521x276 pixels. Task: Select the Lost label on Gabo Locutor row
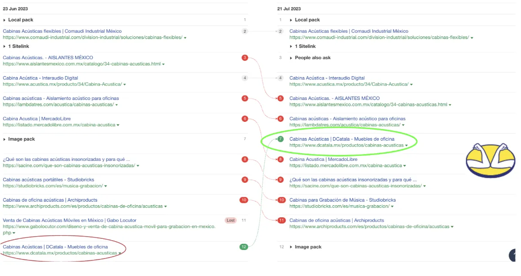tap(230, 220)
